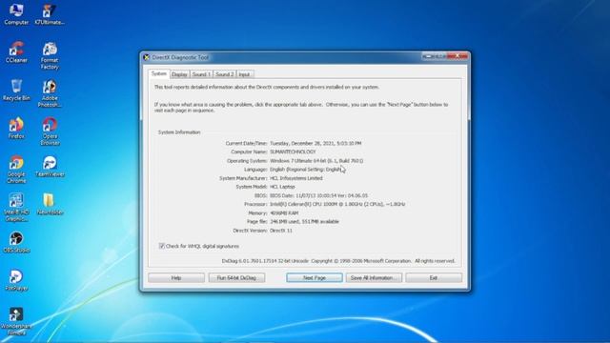This screenshot has width=610, height=343.
Task: Launch Wondershare Filmora from the desktop
Action: pyautogui.click(x=16, y=321)
